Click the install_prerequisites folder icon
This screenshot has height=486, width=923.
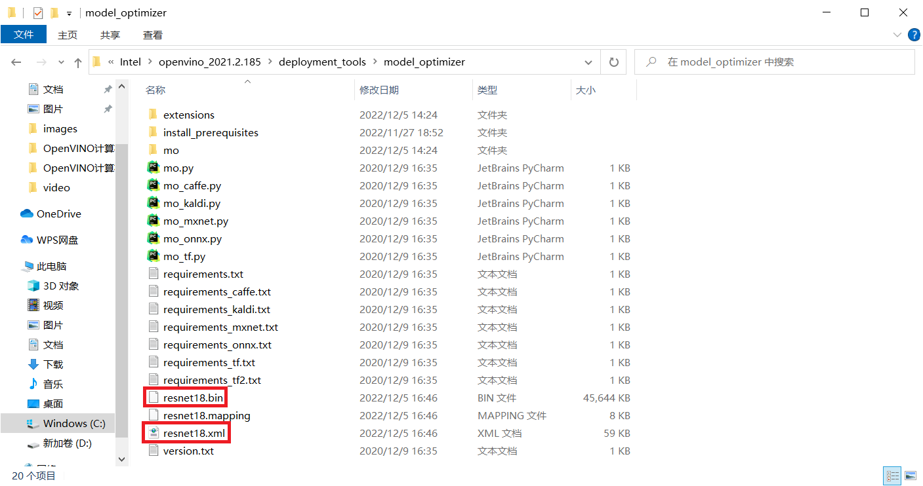(153, 132)
